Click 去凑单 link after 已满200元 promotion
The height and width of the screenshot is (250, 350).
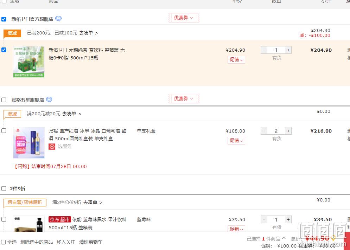coord(88,33)
